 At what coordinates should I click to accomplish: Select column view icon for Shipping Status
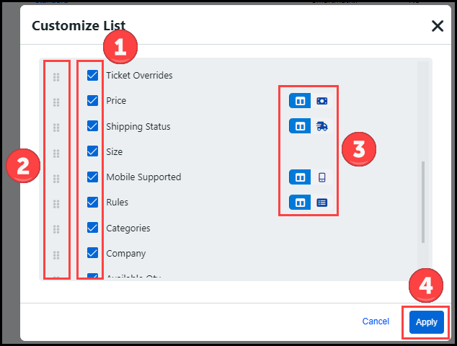tap(300, 126)
